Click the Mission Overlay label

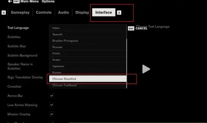tap(19, 114)
